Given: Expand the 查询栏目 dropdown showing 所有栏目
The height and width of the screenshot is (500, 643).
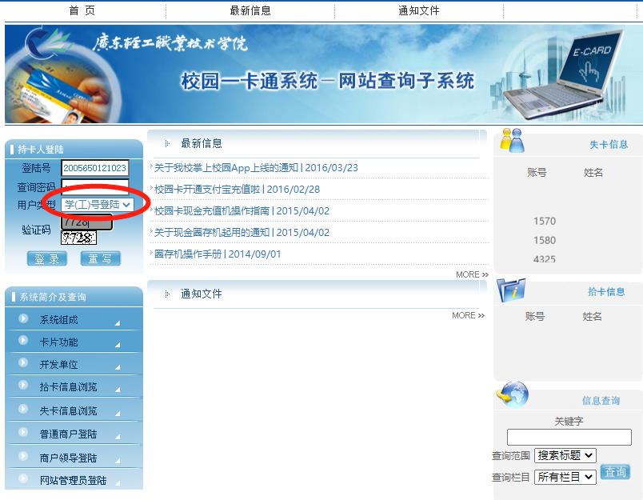Looking at the screenshot, I should pyautogui.click(x=565, y=477).
